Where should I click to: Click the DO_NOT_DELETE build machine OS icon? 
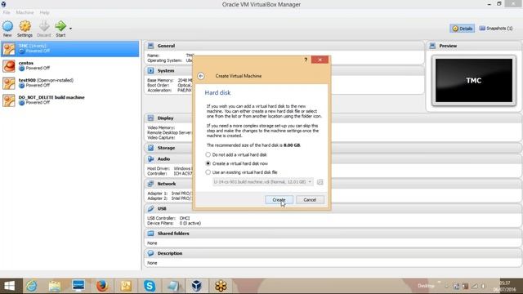9,100
